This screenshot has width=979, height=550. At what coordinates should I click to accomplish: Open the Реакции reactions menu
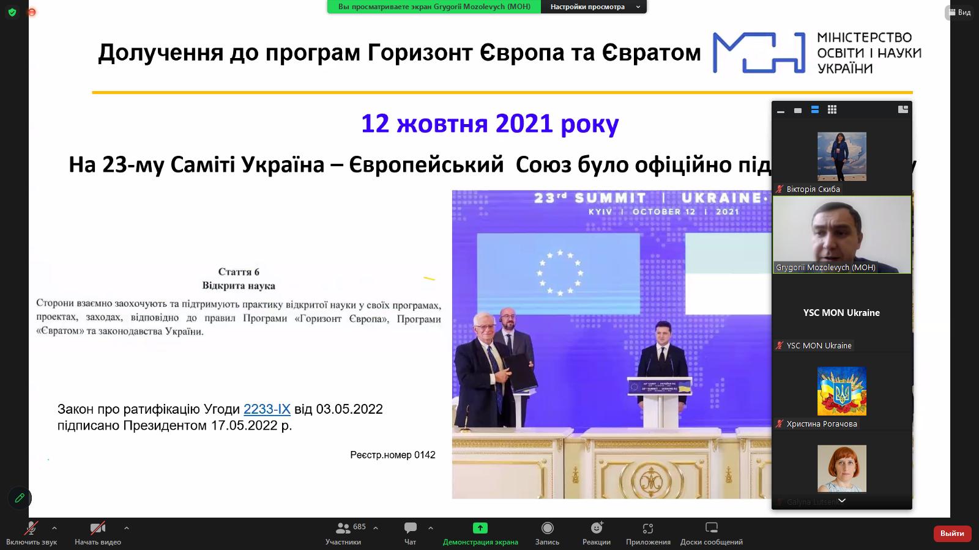597,533
